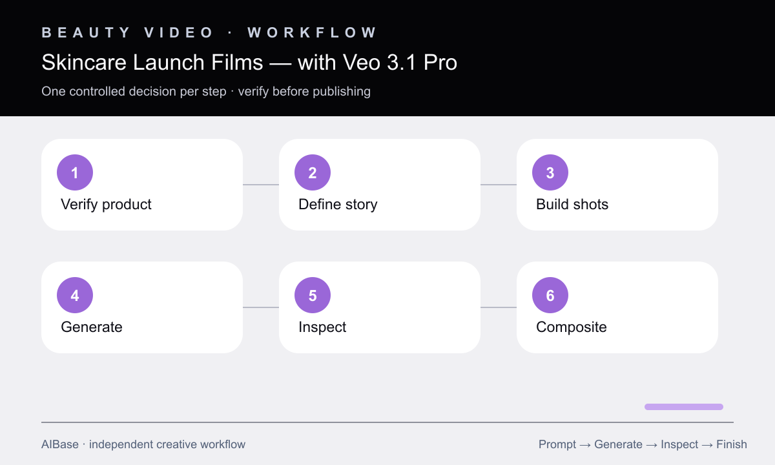
Task: Click the purple step 6 circle
Action: pyautogui.click(x=550, y=295)
